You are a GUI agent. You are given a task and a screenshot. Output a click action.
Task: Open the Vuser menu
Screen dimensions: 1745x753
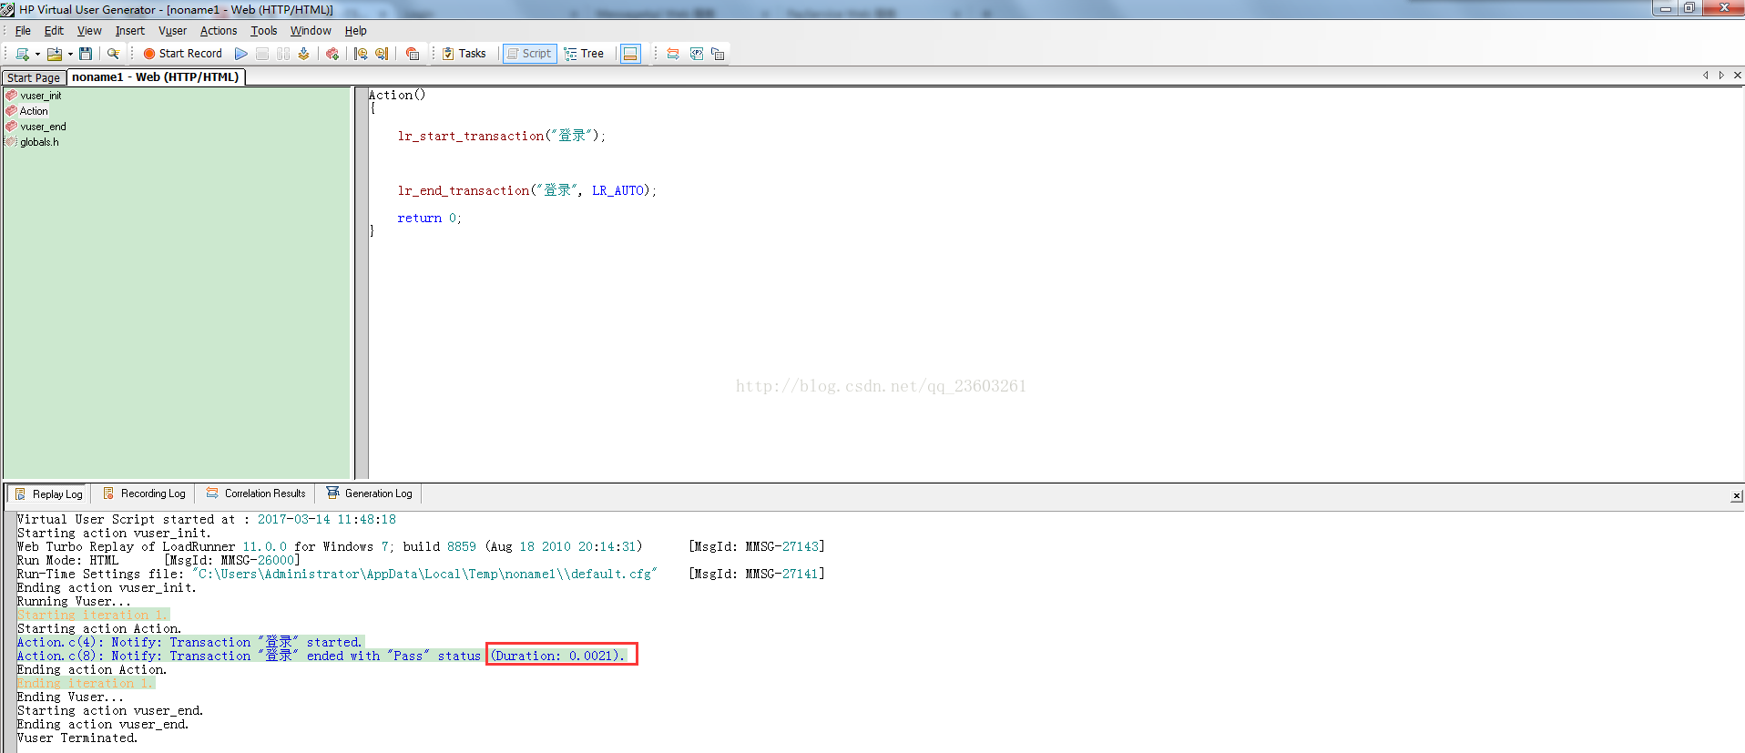172,31
